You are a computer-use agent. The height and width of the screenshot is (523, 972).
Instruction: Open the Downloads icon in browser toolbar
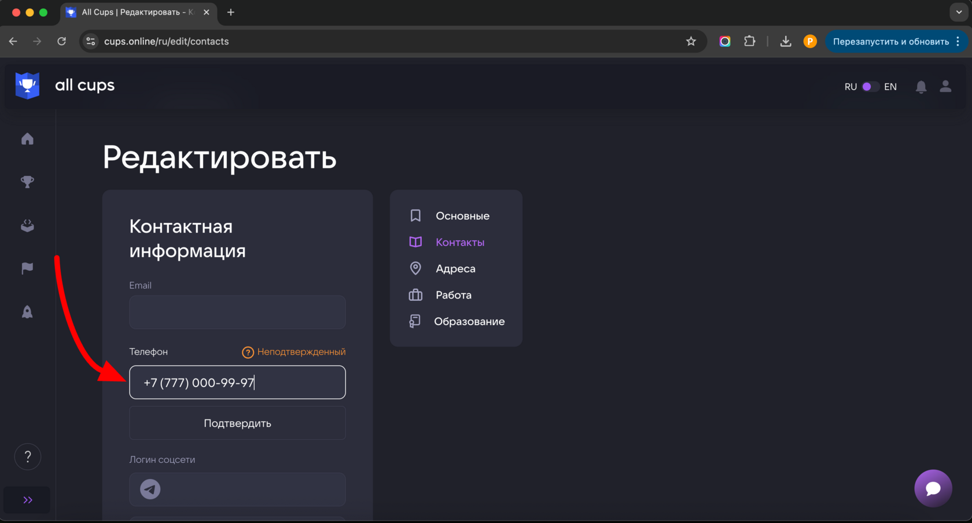(786, 42)
